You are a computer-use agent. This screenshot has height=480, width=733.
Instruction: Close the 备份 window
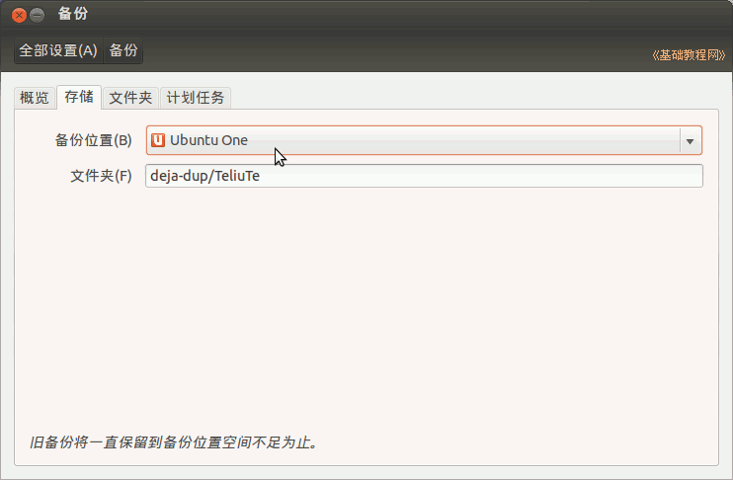(x=19, y=15)
